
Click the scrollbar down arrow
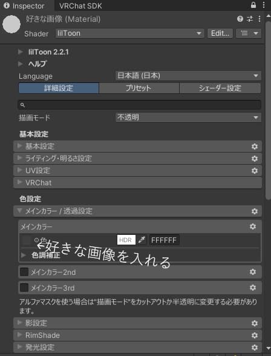269,348
